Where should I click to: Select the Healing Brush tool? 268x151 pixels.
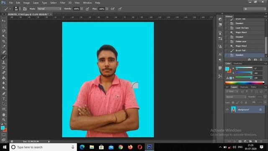4,52
